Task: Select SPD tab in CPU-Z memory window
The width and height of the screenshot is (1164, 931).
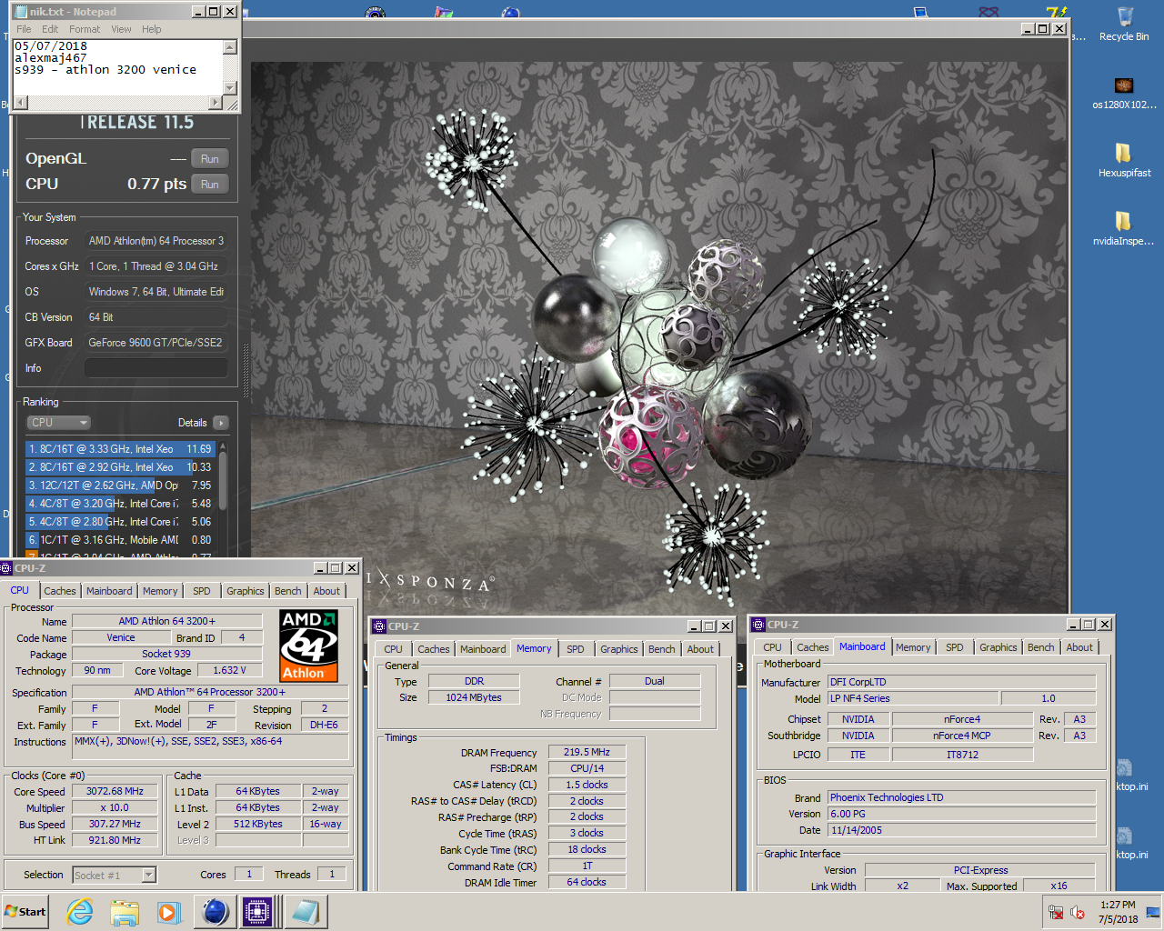Action: tap(576, 649)
